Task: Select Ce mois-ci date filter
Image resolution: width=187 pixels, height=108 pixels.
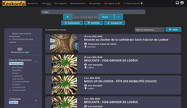Action: coord(10,84)
